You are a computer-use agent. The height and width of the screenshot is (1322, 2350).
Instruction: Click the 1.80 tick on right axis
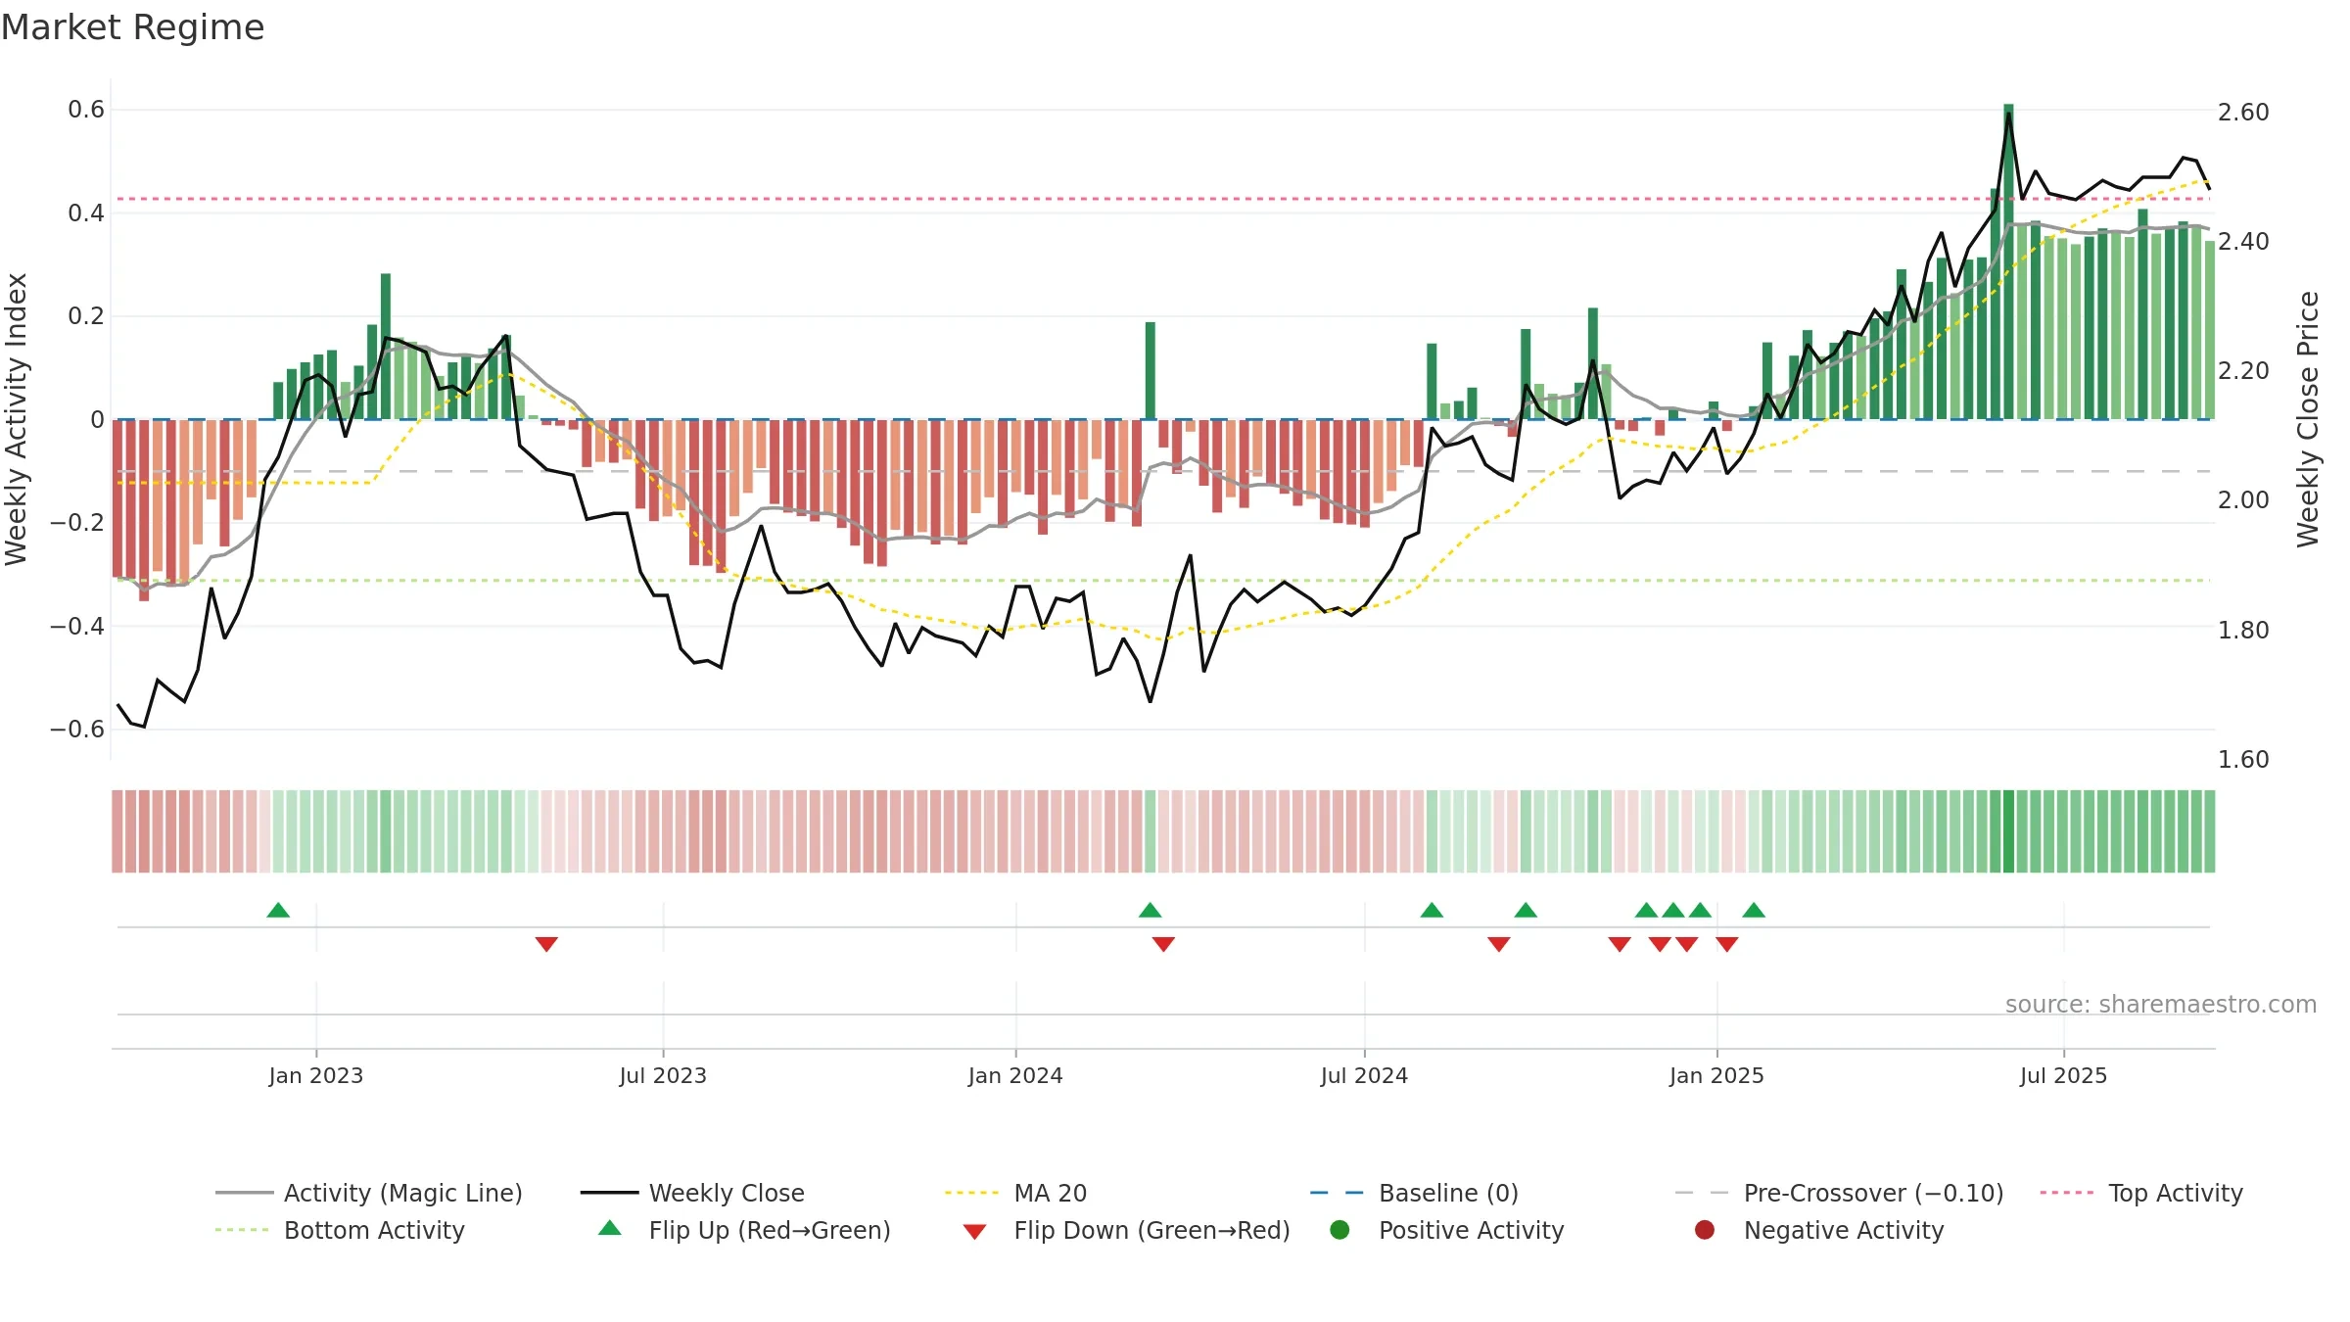tap(2243, 631)
